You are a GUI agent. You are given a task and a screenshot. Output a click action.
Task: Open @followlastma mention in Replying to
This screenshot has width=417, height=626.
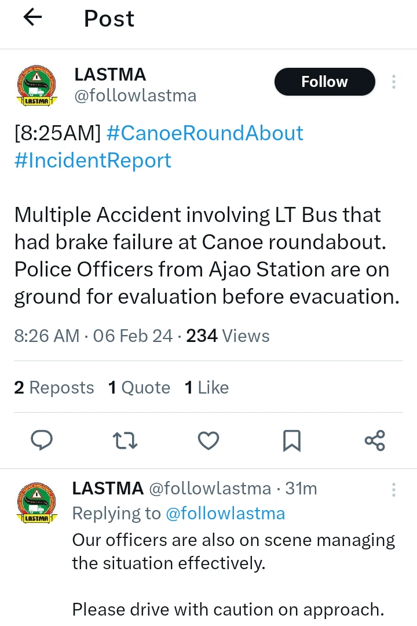(225, 514)
